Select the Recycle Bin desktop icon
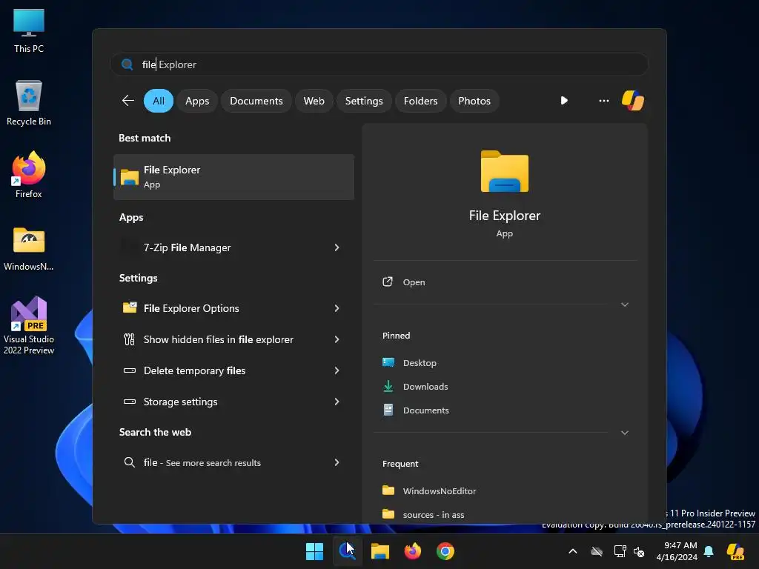The image size is (759, 569). 29,103
